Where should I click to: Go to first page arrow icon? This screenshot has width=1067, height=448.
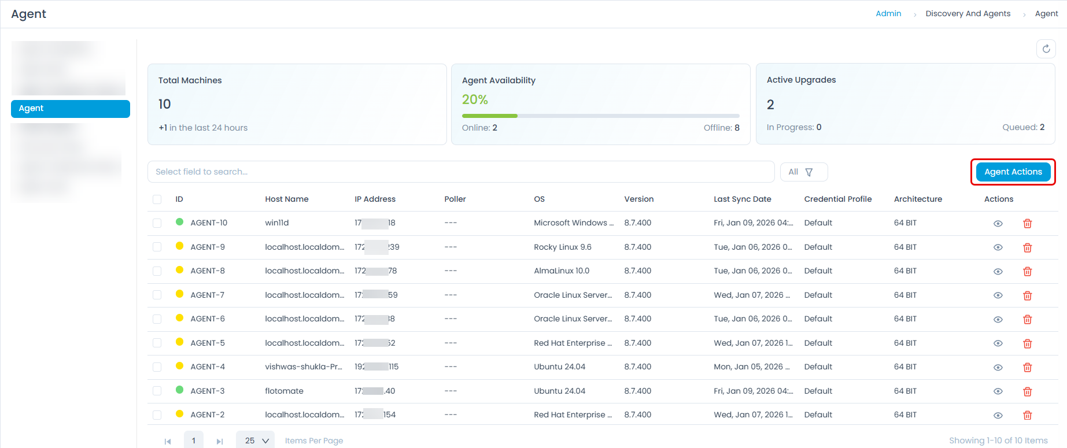click(168, 441)
